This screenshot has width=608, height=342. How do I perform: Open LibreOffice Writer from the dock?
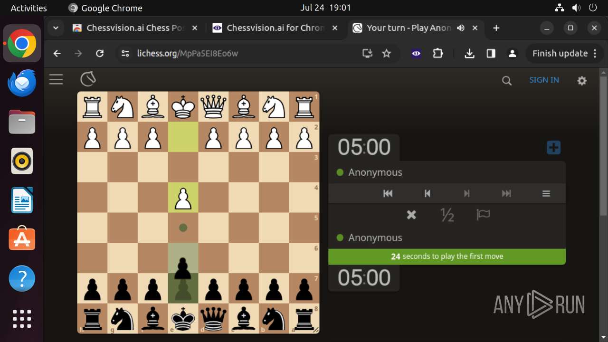click(22, 200)
